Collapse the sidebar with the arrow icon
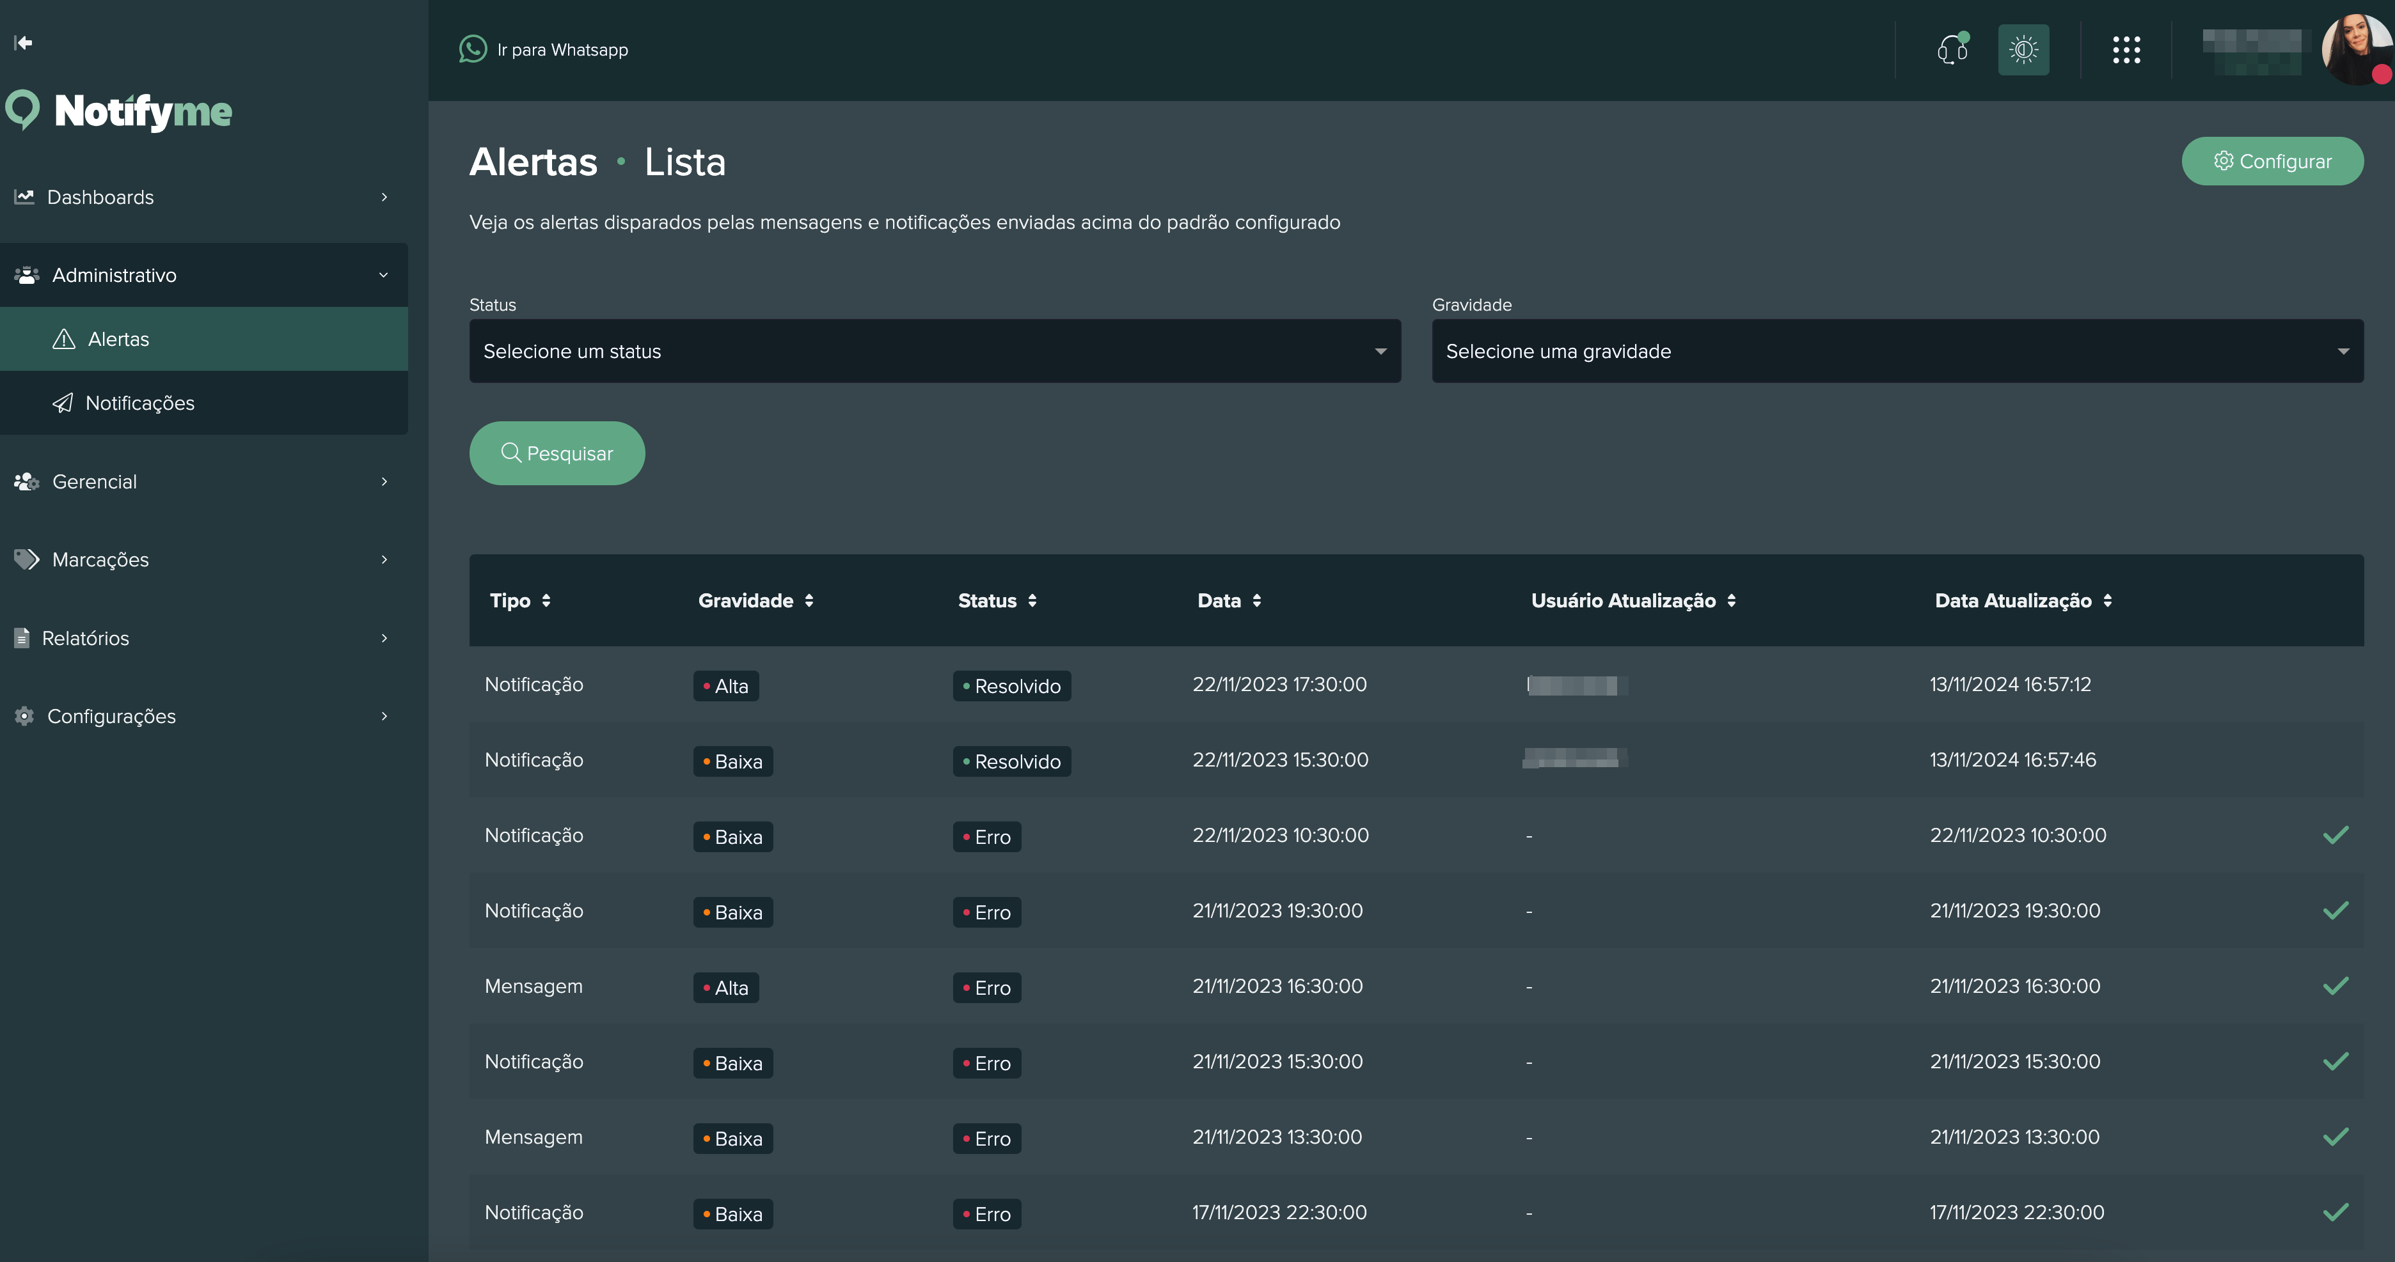2395x1262 pixels. click(x=23, y=42)
